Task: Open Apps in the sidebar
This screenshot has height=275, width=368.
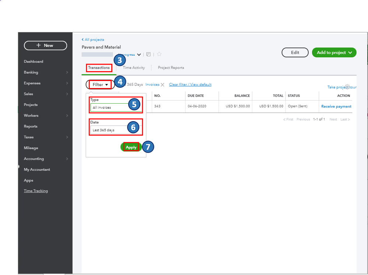Action: click(28, 180)
